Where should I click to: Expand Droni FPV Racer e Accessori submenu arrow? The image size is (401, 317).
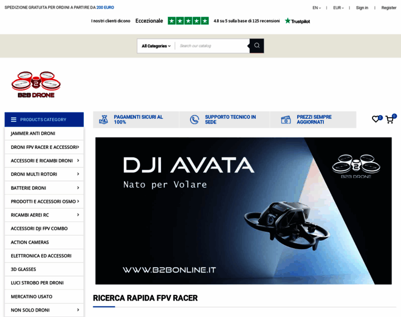point(78,147)
